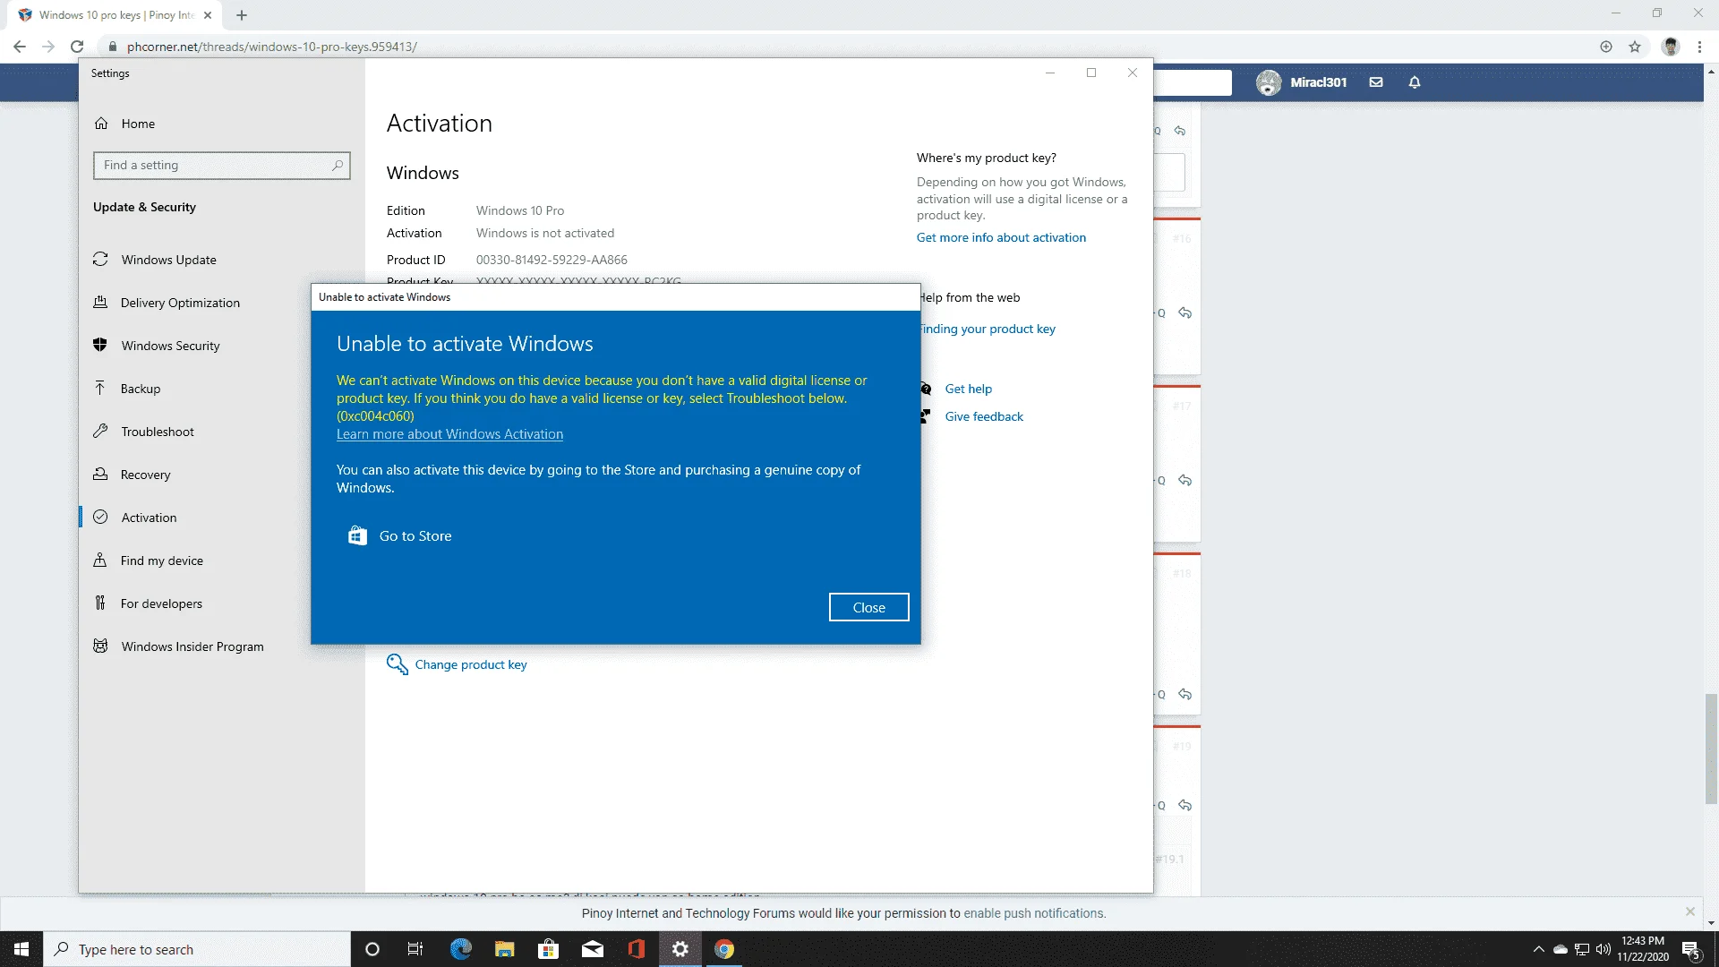Click the Get help chat icon
Image resolution: width=1719 pixels, height=967 pixels.
[x=926, y=389]
